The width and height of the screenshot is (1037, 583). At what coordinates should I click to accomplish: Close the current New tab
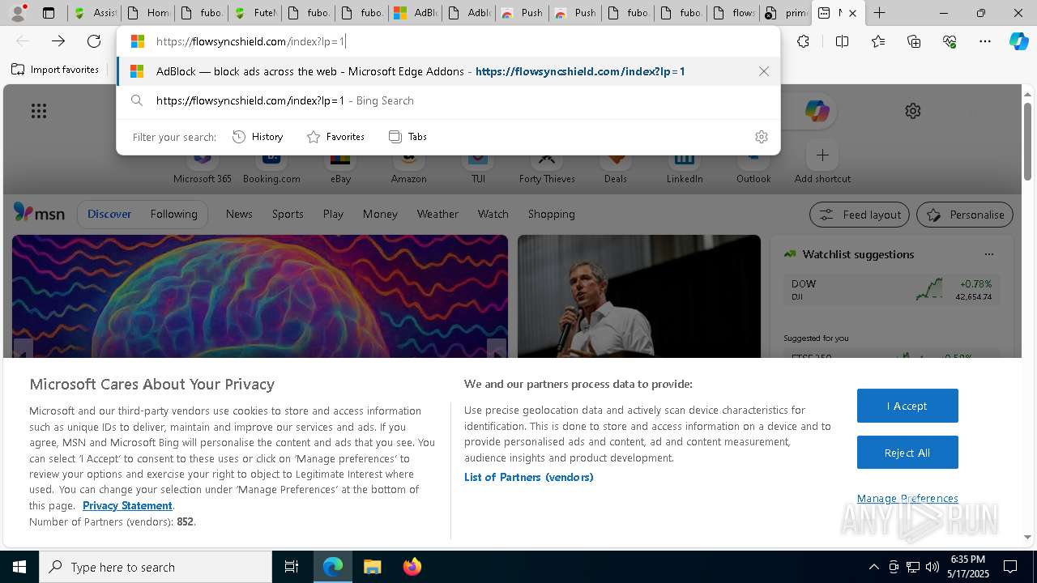tap(852, 13)
